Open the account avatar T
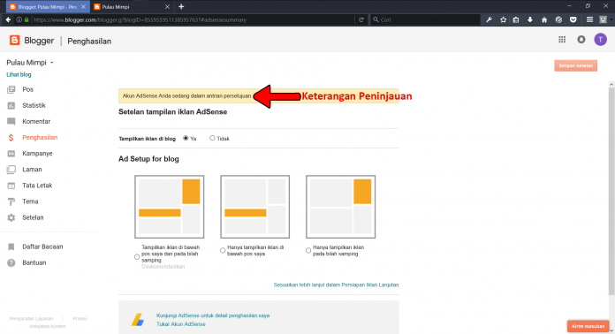The height and width of the screenshot is (334, 615). pos(601,39)
